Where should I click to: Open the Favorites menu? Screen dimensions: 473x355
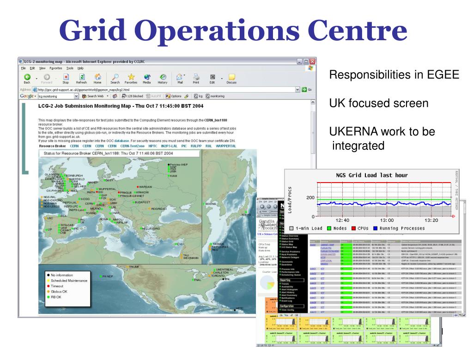[56, 68]
